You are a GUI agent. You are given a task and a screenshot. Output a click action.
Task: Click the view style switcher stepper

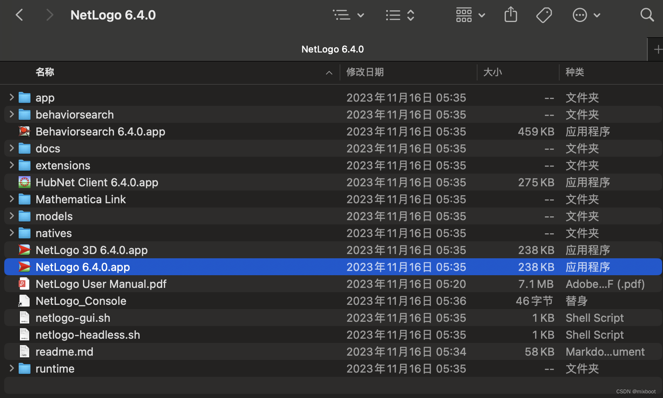400,15
